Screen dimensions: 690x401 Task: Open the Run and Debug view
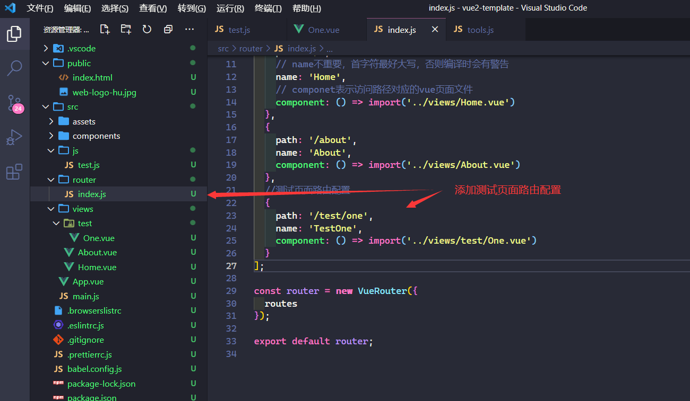point(14,138)
